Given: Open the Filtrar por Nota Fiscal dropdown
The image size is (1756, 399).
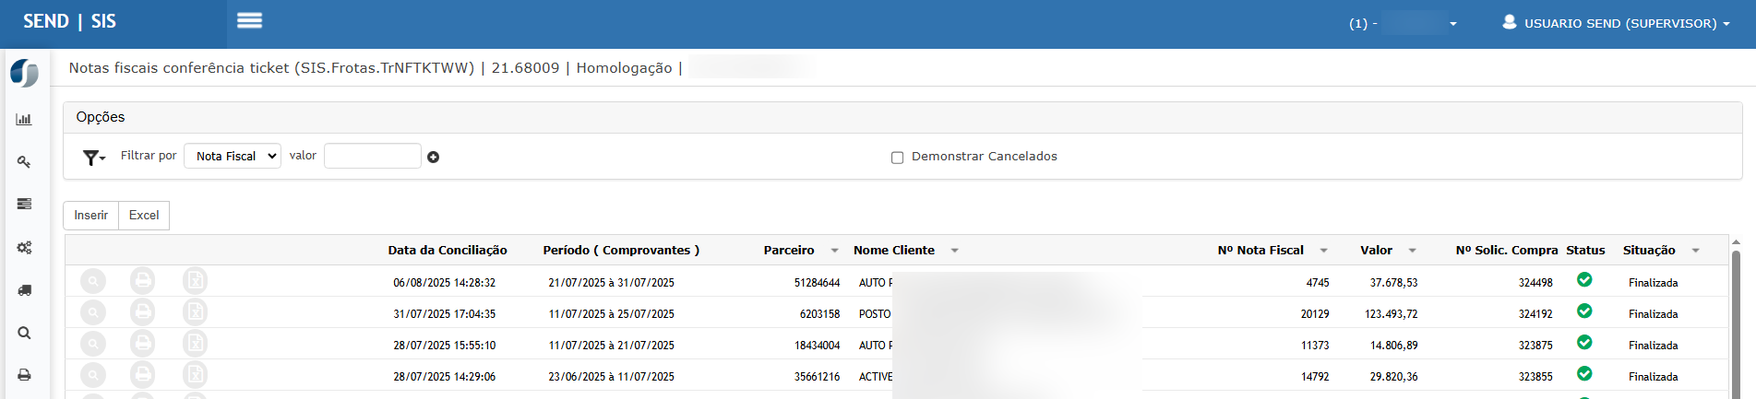Looking at the screenshot, I should 233,157.
